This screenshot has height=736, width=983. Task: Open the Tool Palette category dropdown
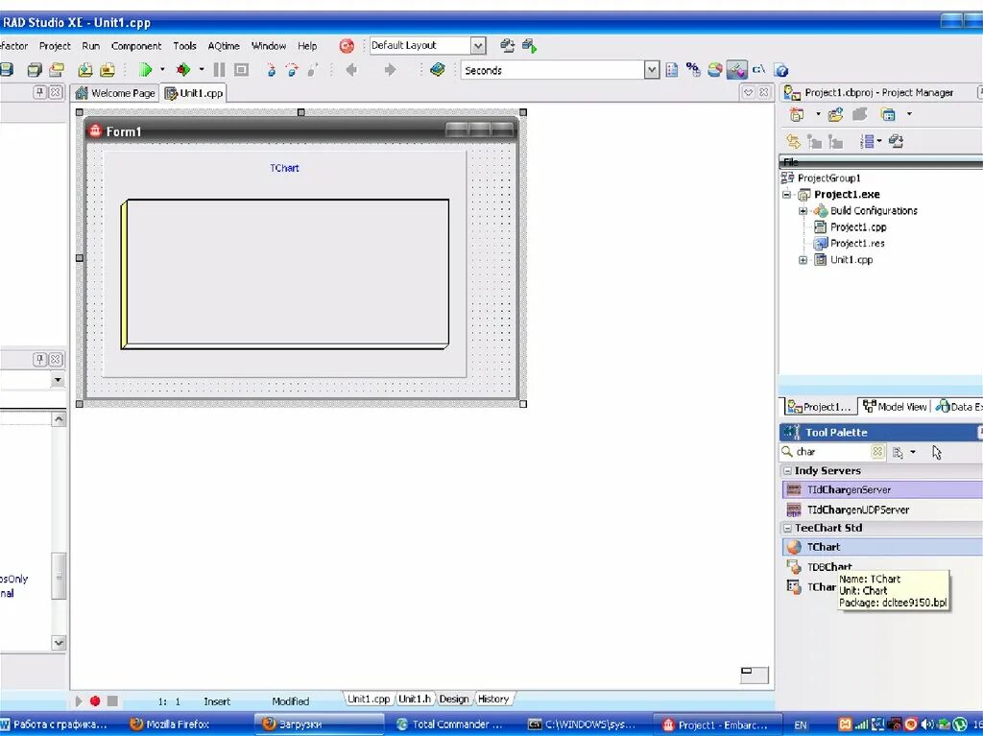click(913, 452)
